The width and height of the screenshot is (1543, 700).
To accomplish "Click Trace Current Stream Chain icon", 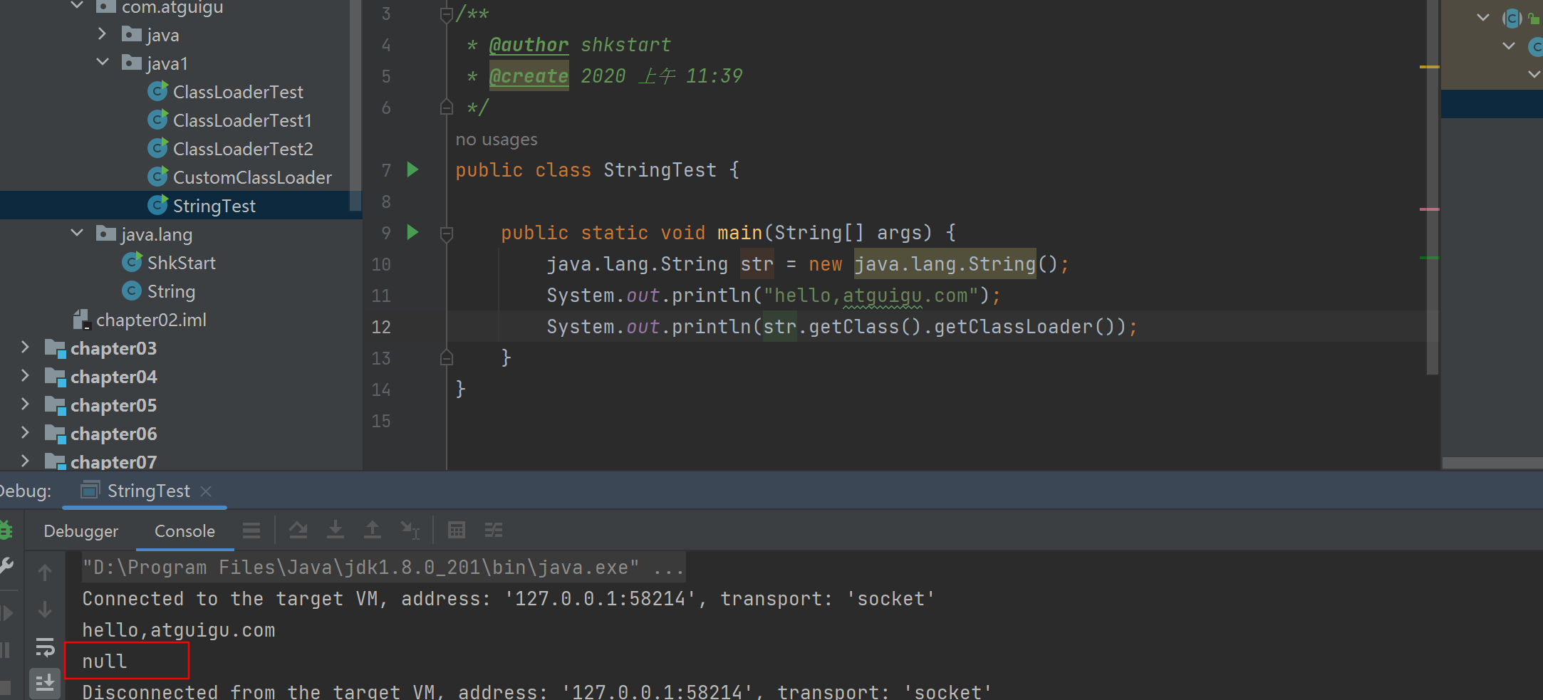I will pos(494,530).
